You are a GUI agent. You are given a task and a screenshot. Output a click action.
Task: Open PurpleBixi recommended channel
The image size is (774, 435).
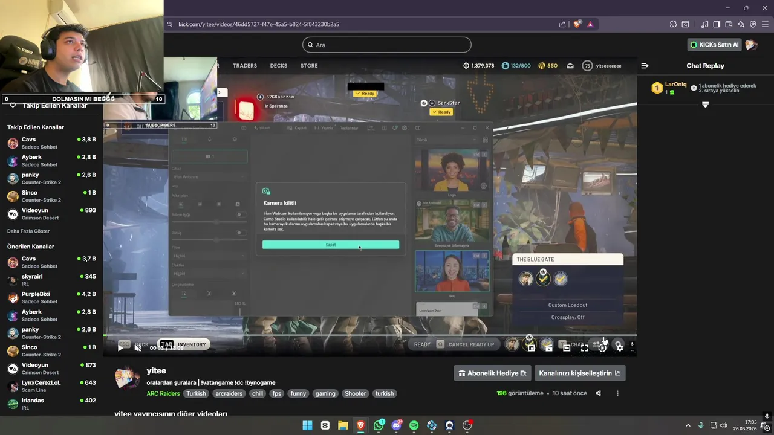[x=51, y=297]
